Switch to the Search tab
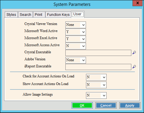 25,15
